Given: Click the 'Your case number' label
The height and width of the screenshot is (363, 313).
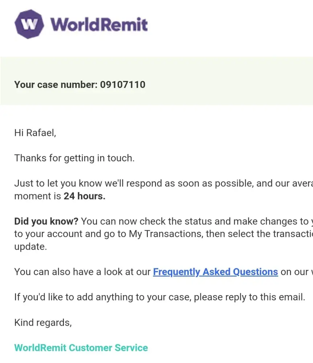Looking at the screenshot, I should point(56,85).
